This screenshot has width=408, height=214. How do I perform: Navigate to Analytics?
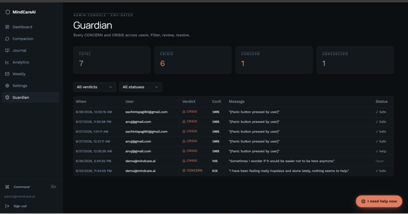click(x=31, y=62)
